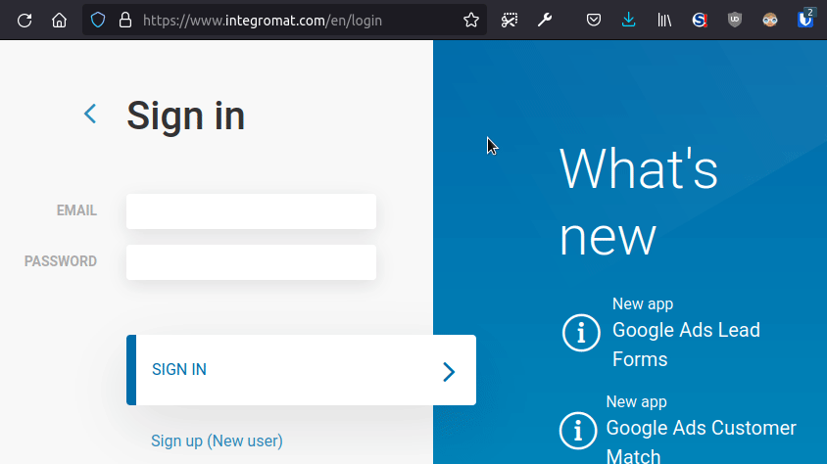This screenshot has width=827, height=464.
Task: Click the extension icon with badge 2
Action: [804, 19]
